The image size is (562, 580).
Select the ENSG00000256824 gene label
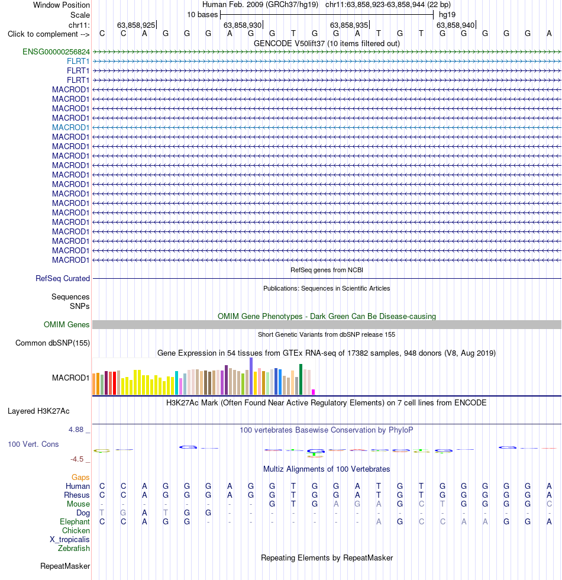click(x=56, y=52)
